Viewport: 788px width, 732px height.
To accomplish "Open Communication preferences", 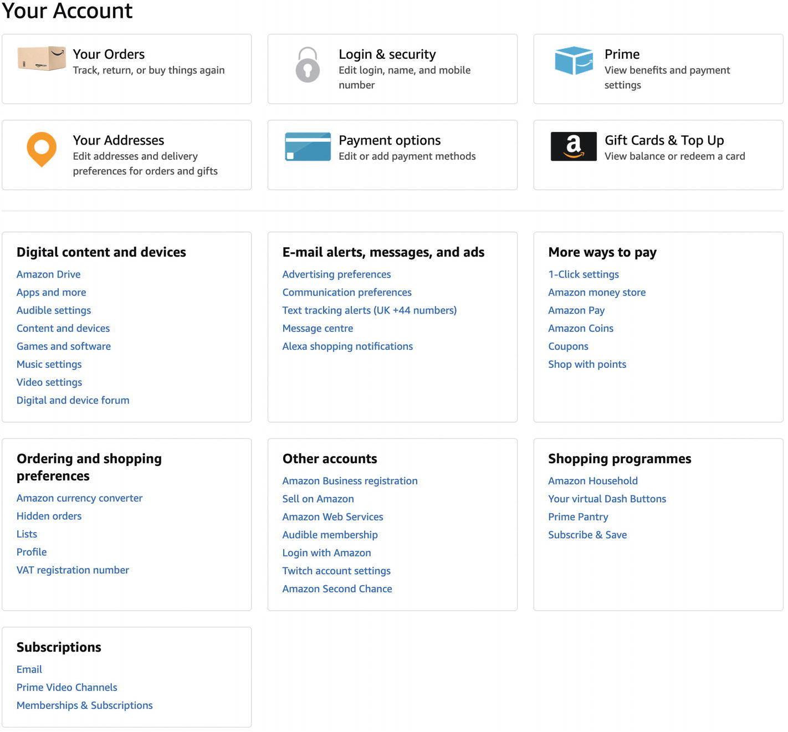I will pos(347,293).
